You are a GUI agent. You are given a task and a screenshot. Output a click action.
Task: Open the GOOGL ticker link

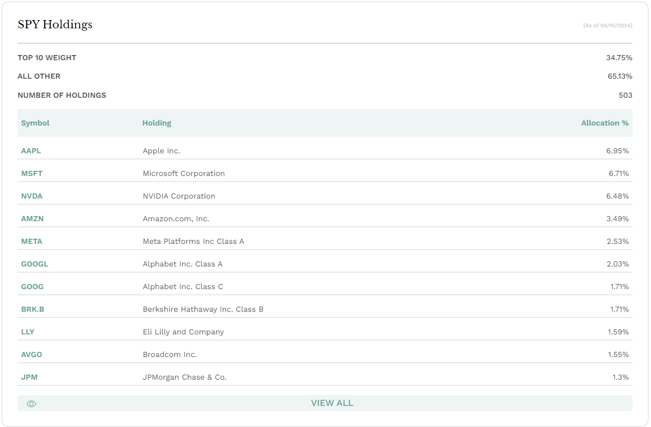point(34,264)
